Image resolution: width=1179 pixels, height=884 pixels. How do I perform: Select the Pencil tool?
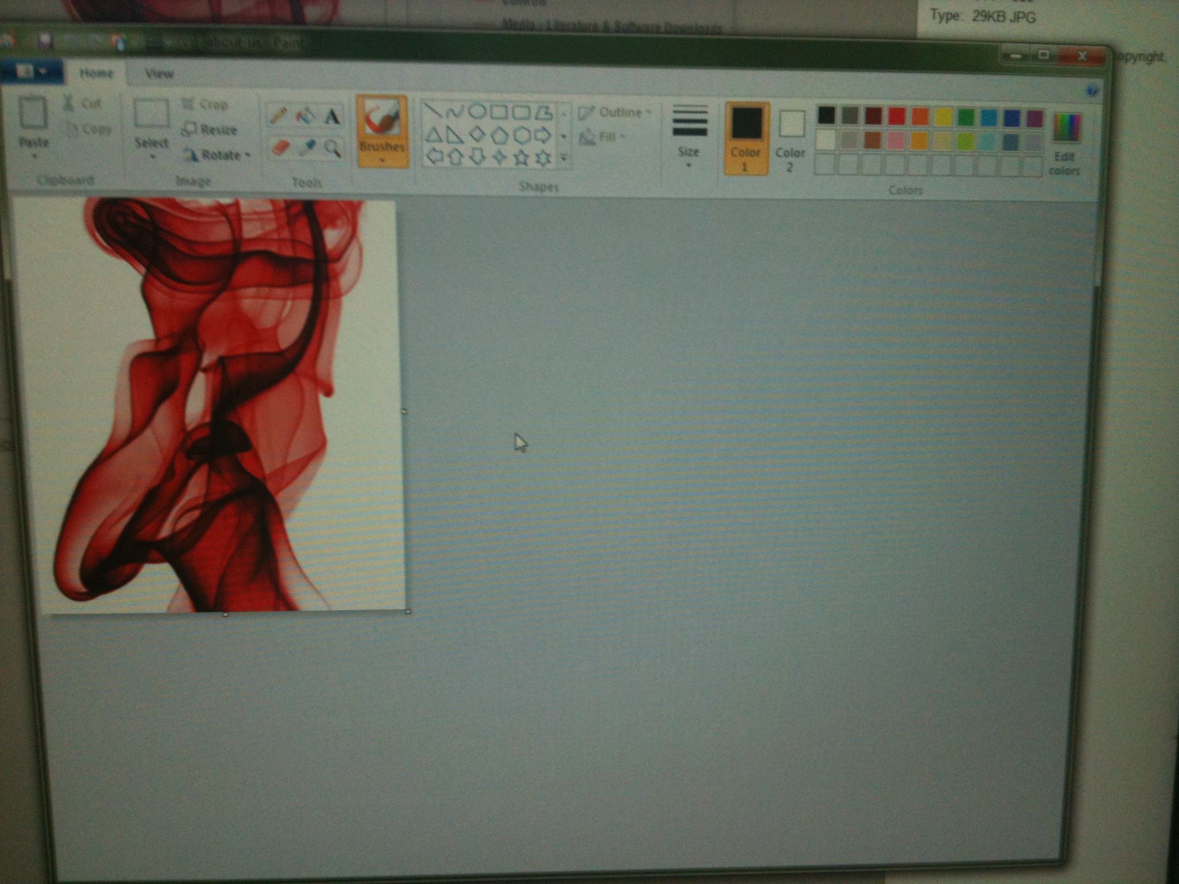(279, 116)
